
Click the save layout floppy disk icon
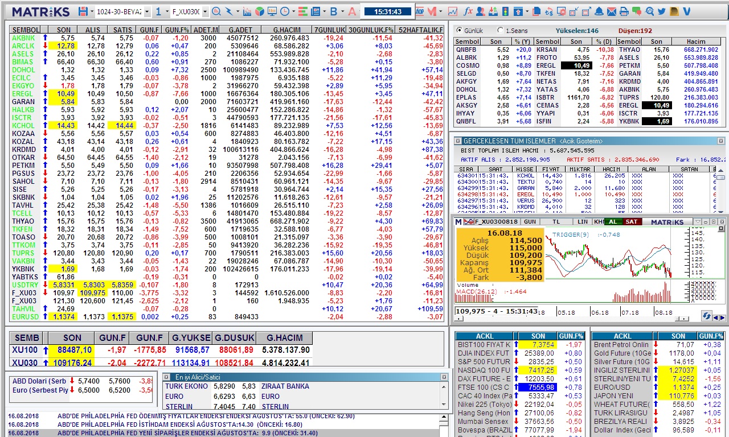(83, 11)
